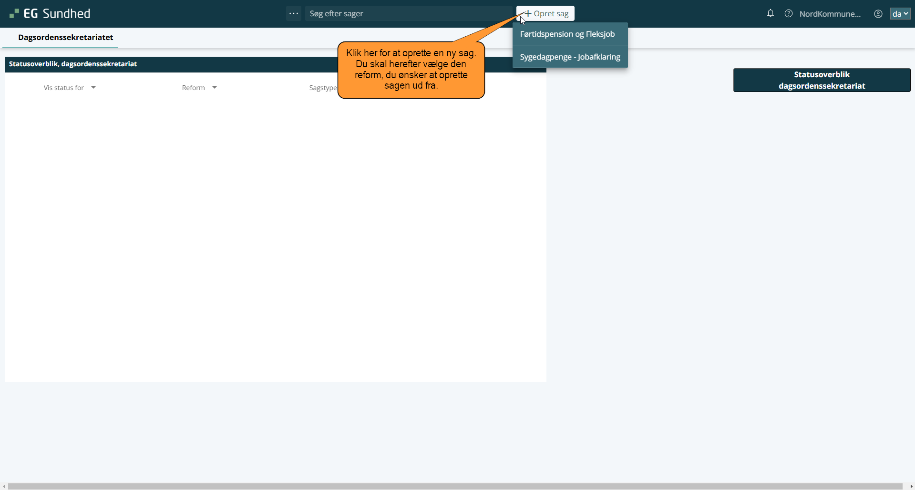
Task: Click the Statusoverblik dagsordenssekretariat button on the right
Action: pos(821,80)
